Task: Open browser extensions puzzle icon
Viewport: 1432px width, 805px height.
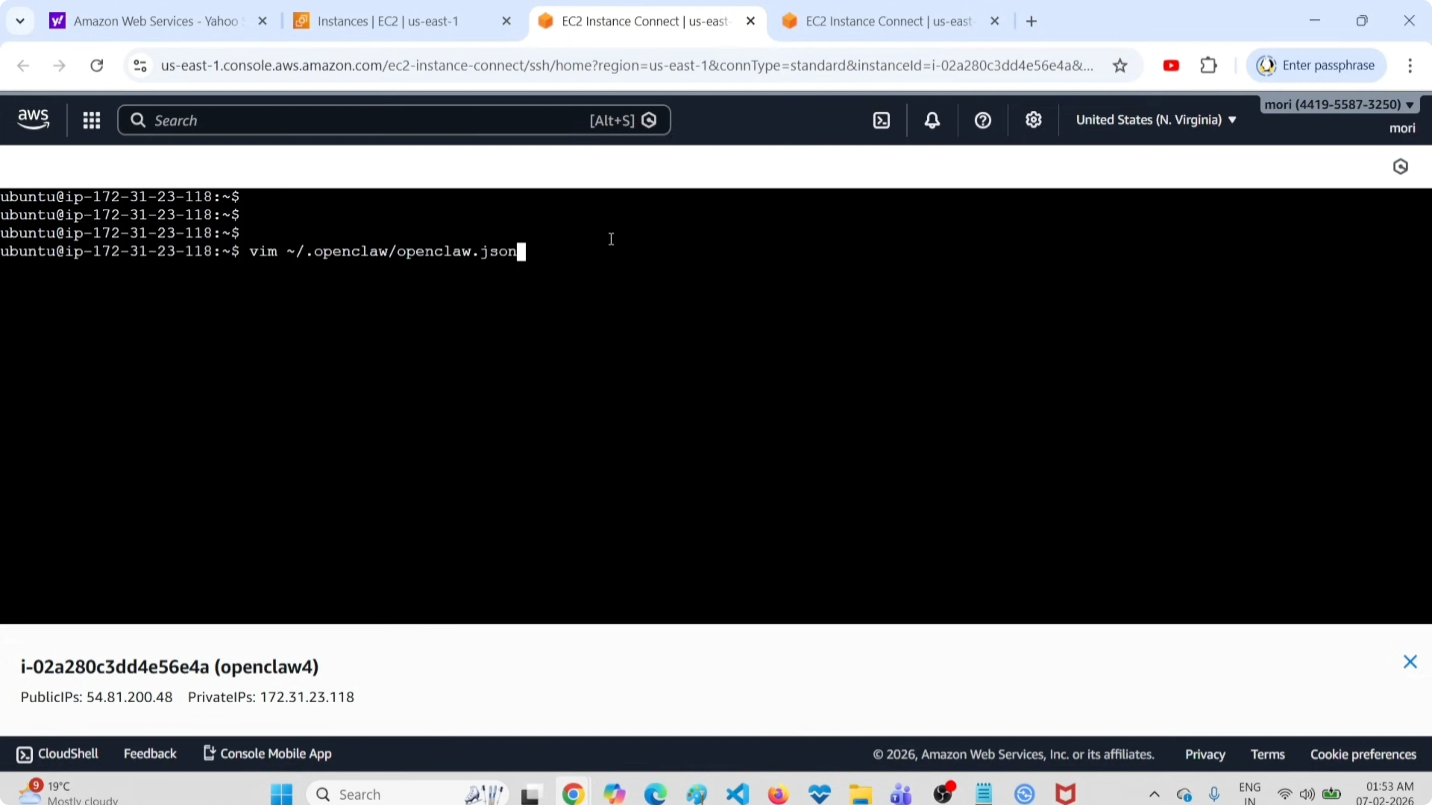Action: pyautogui.click(x=1209, y=66)
